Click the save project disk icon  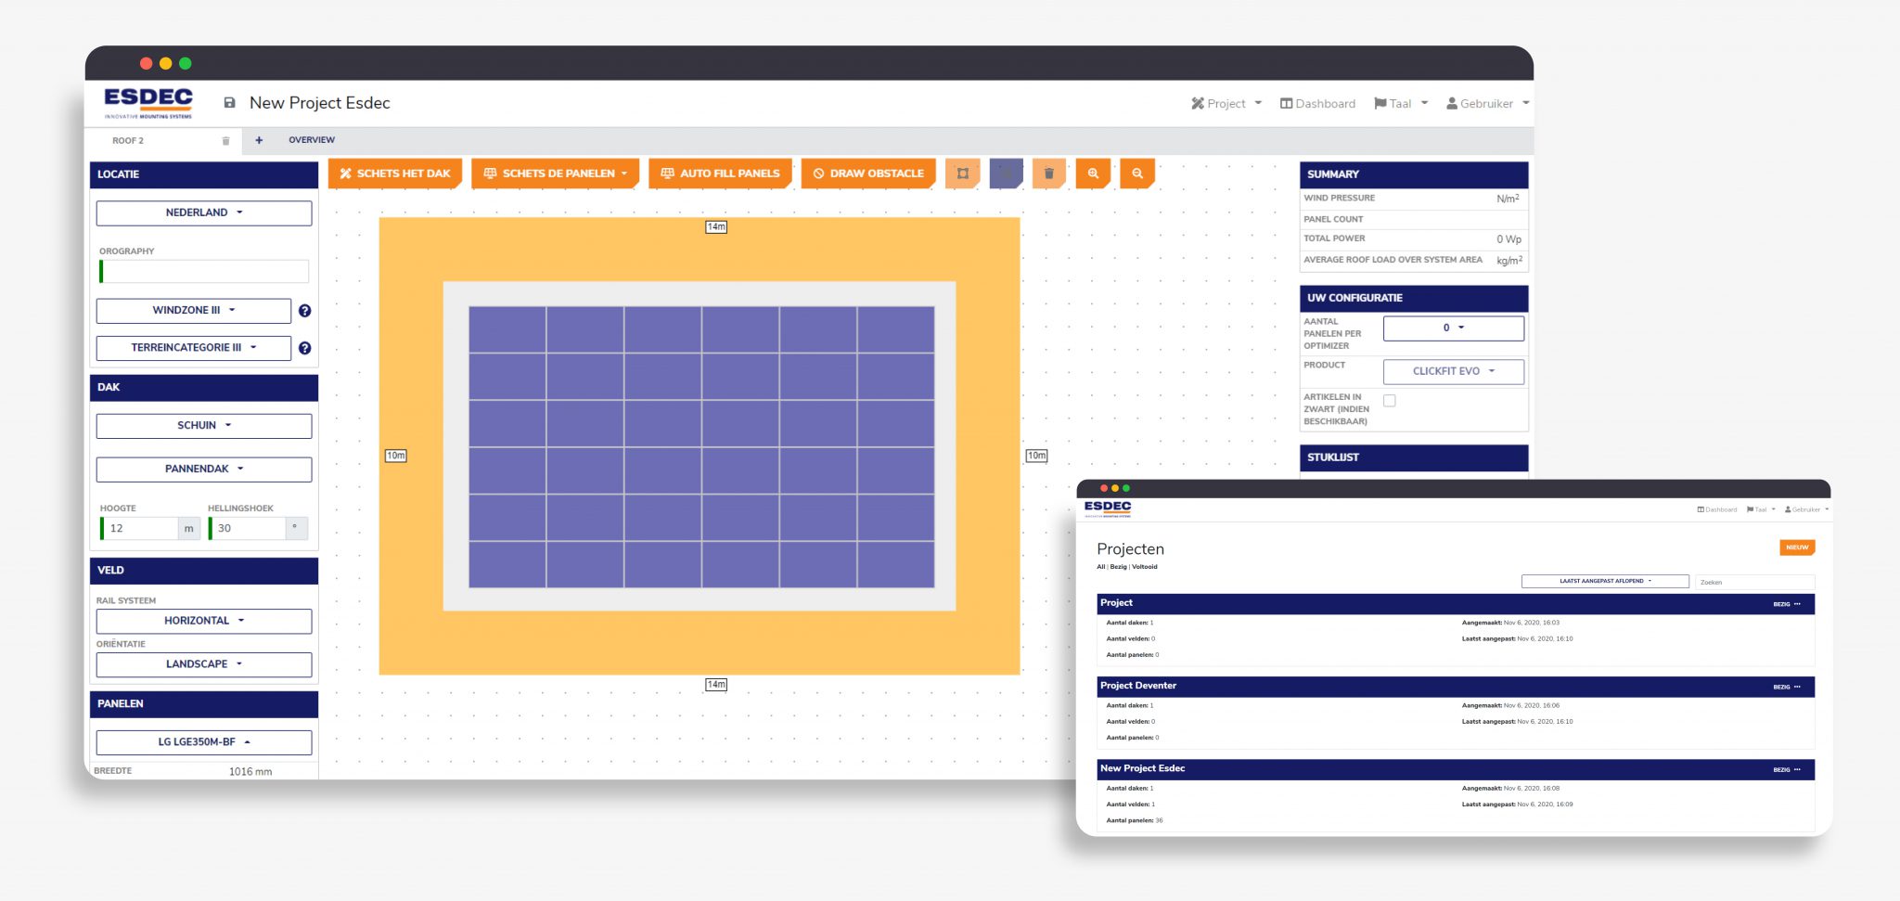(x=228, y=103)
